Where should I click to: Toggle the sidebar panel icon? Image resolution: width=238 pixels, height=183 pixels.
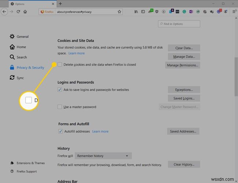point(143,12)
